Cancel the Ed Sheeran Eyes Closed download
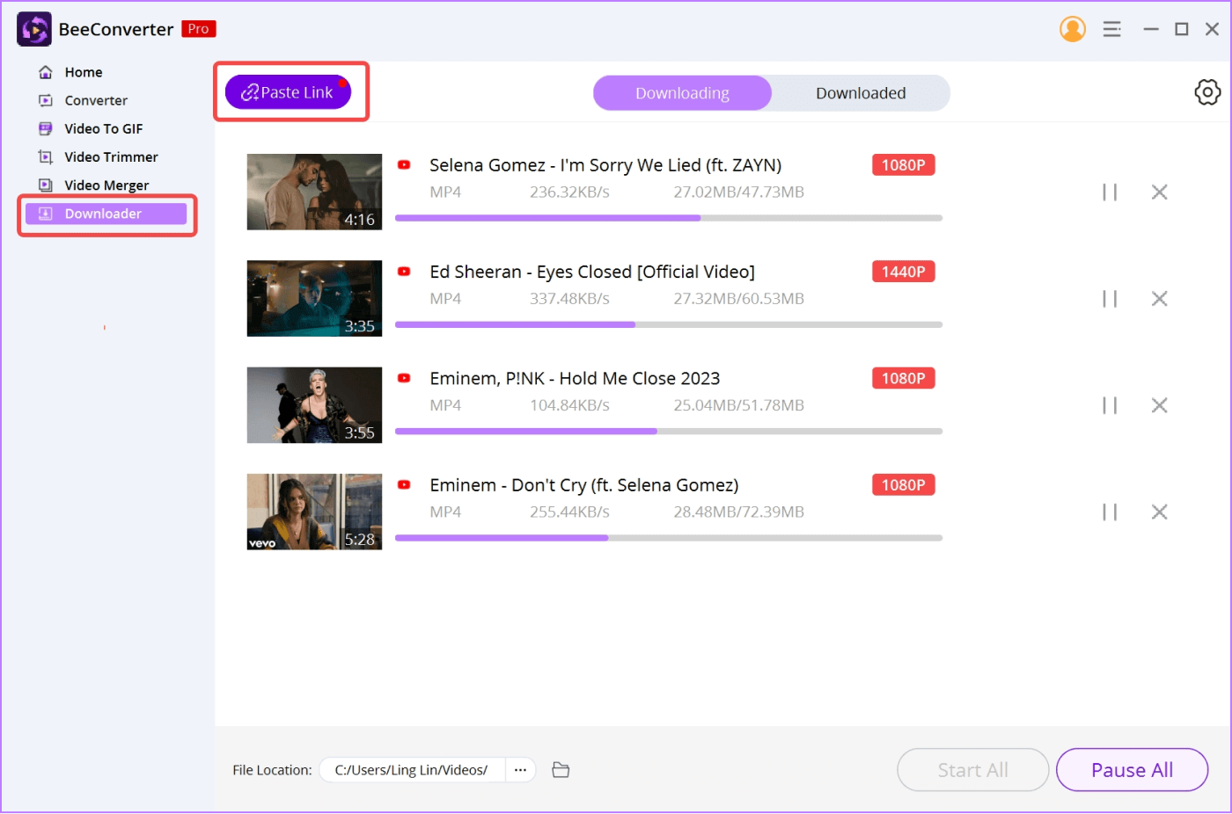This screenshot has width=1232, height=814. click(1160, 299)
